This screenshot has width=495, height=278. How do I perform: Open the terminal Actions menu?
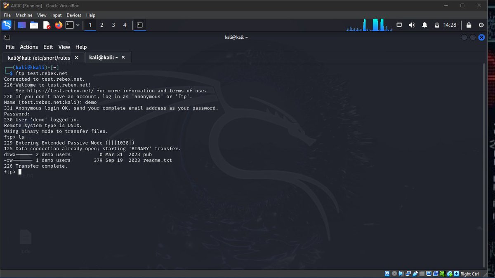29,47
